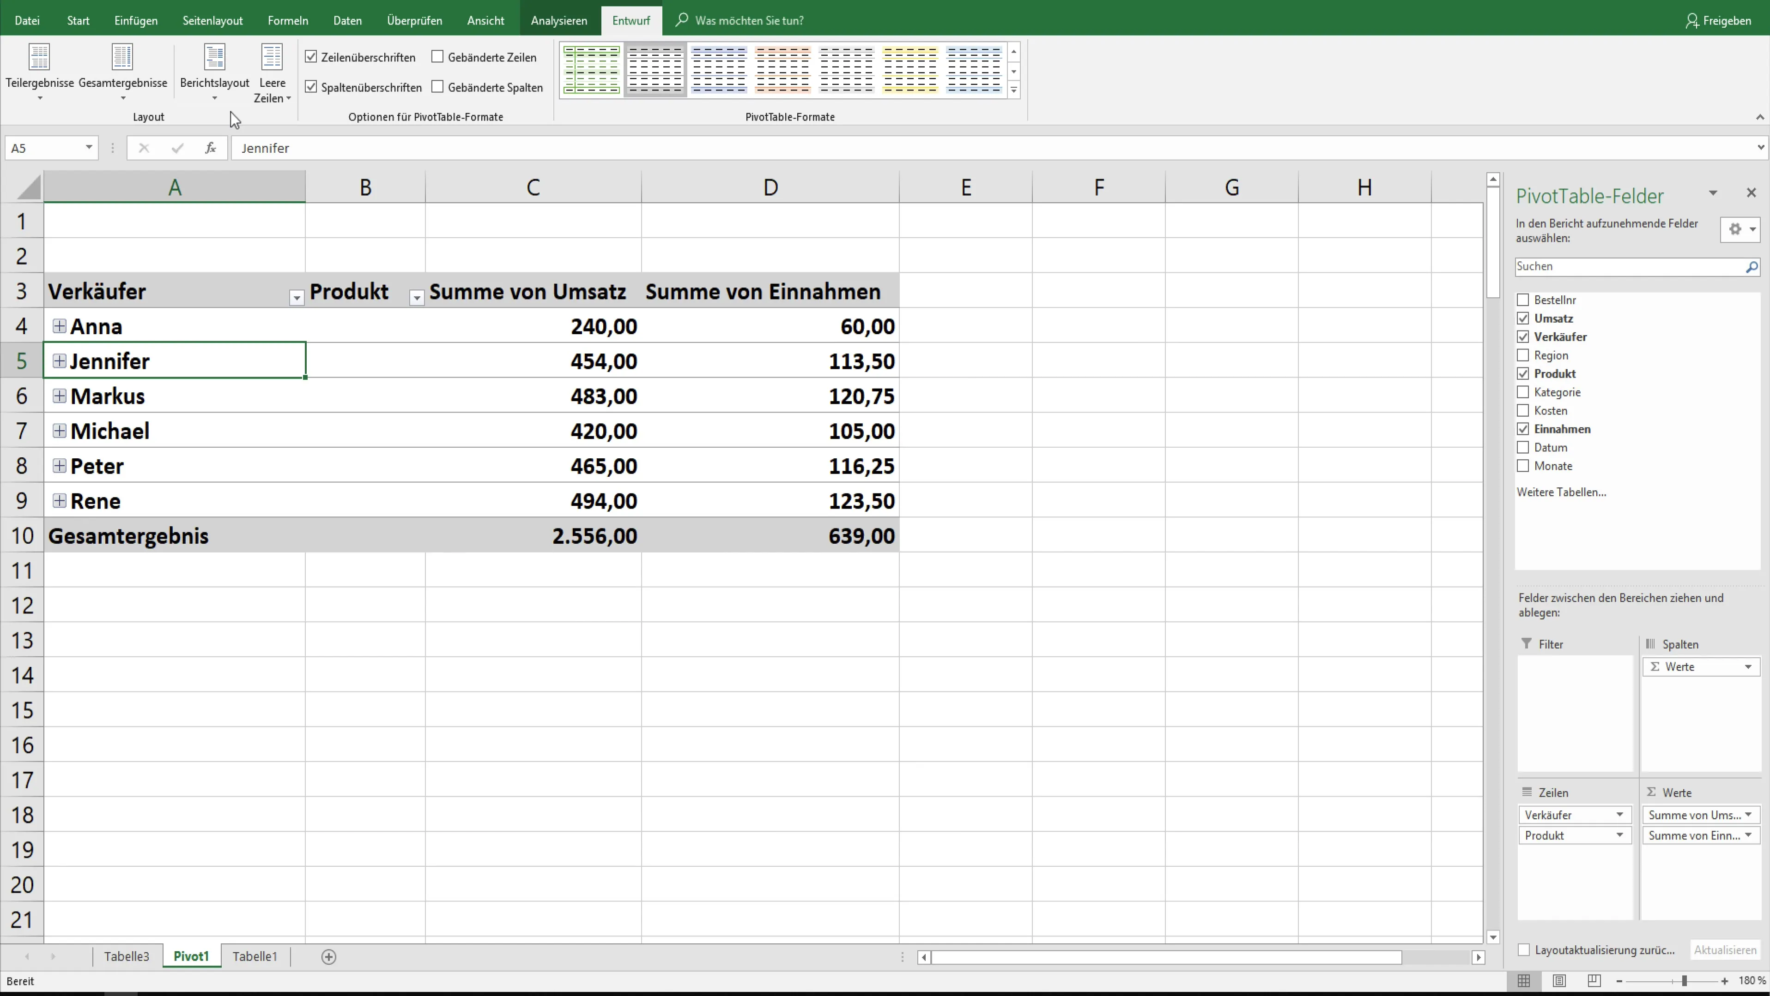Switch to the Formeln ribbon tab
The width and height of the screenshot is (1770, 996).
pos(288,21)
